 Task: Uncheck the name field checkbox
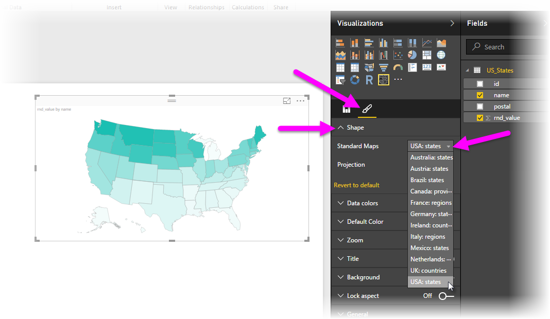[479, 95]
